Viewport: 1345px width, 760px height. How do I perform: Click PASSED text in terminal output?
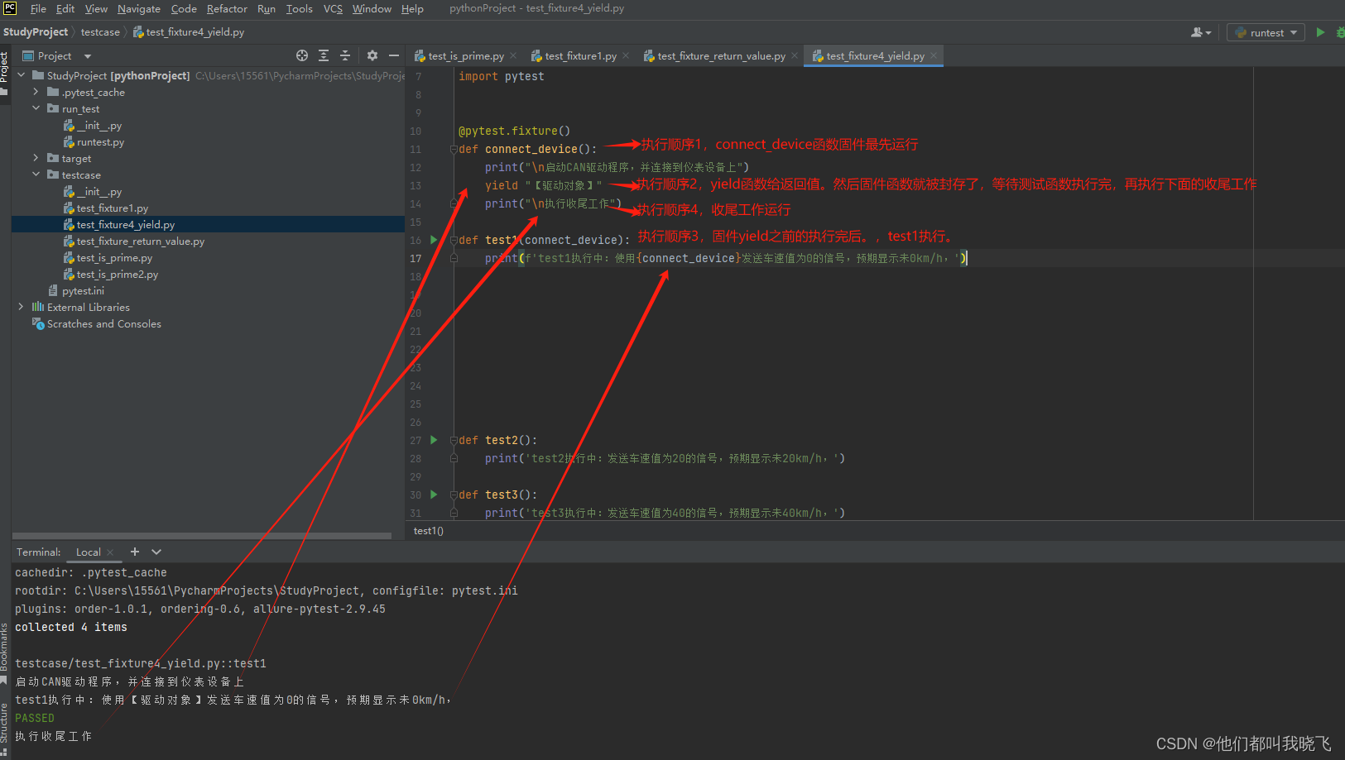(x=34, y=718)
